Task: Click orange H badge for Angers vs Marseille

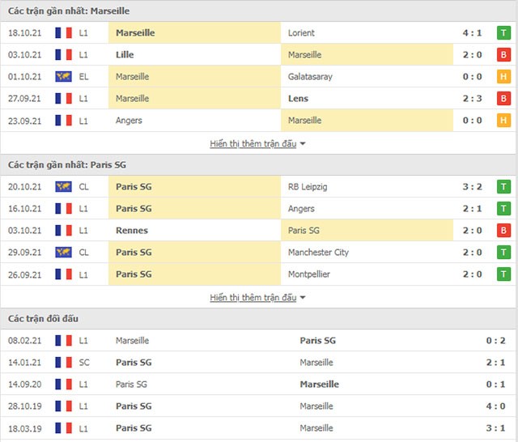Action: tap(503, 121)
